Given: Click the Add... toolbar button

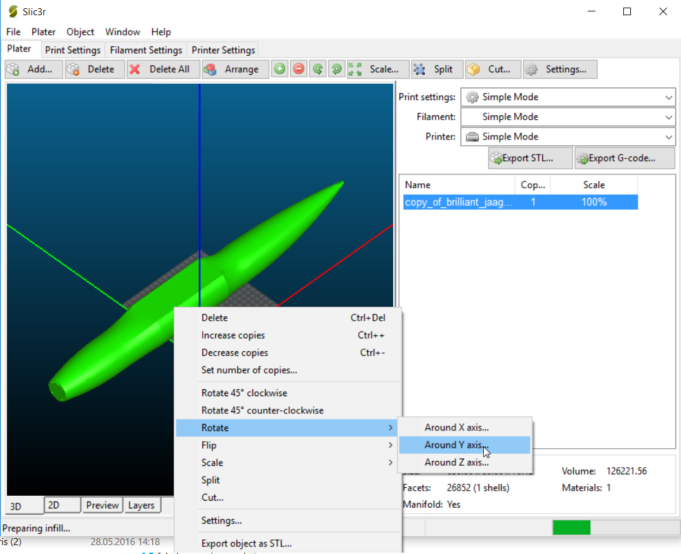Looking at the screenshot, I should (x=34, y=70).
